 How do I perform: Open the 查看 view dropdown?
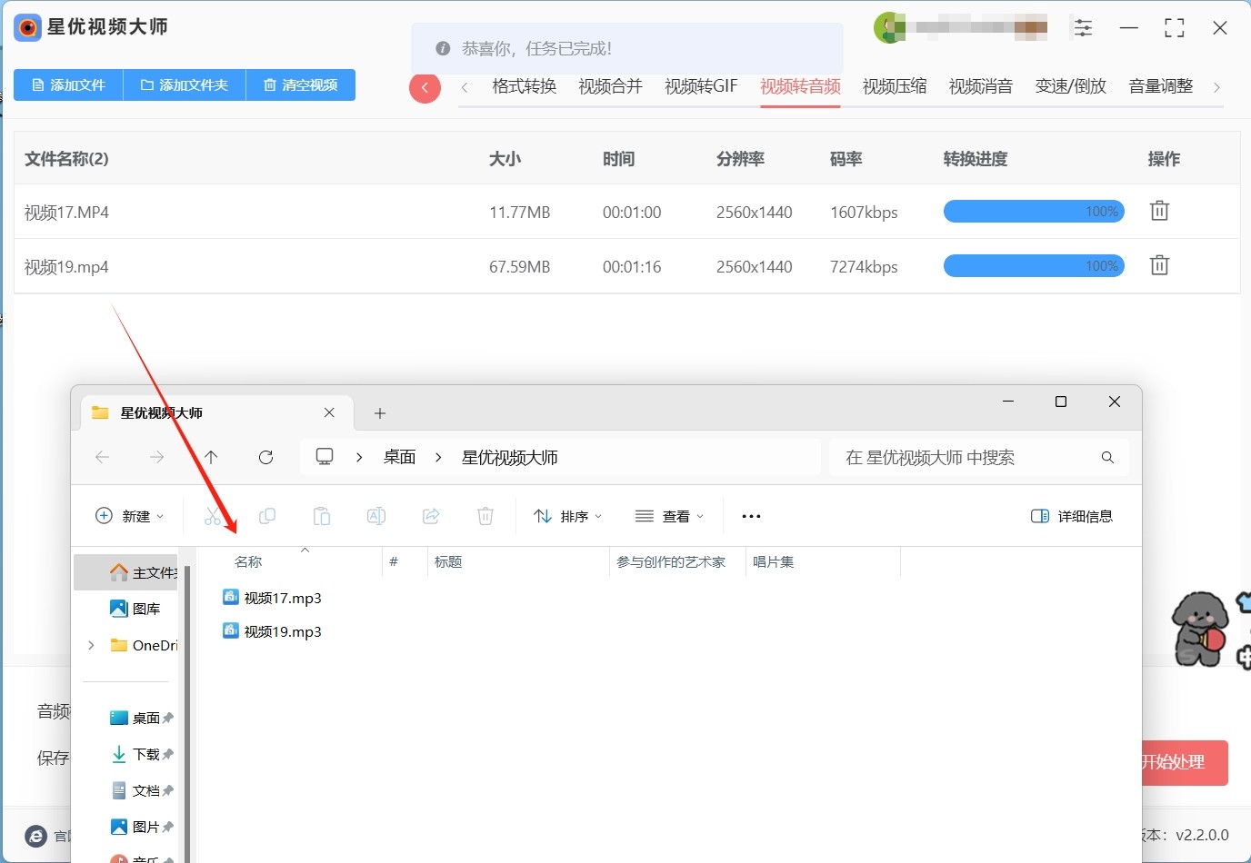tap(669, 516)
